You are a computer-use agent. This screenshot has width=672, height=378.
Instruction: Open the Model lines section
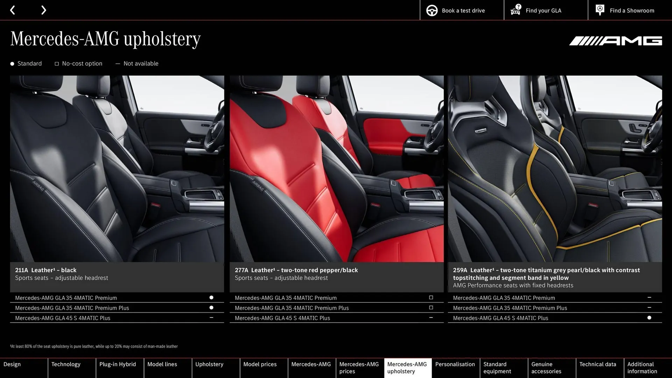(x=162, y=364)
